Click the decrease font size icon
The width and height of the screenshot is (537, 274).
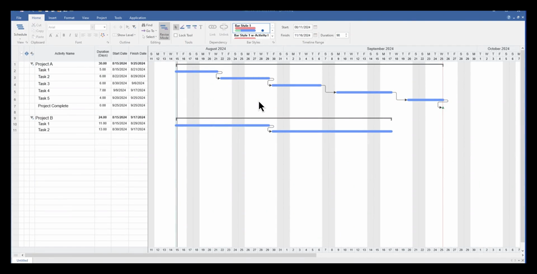tap(57, 35)
